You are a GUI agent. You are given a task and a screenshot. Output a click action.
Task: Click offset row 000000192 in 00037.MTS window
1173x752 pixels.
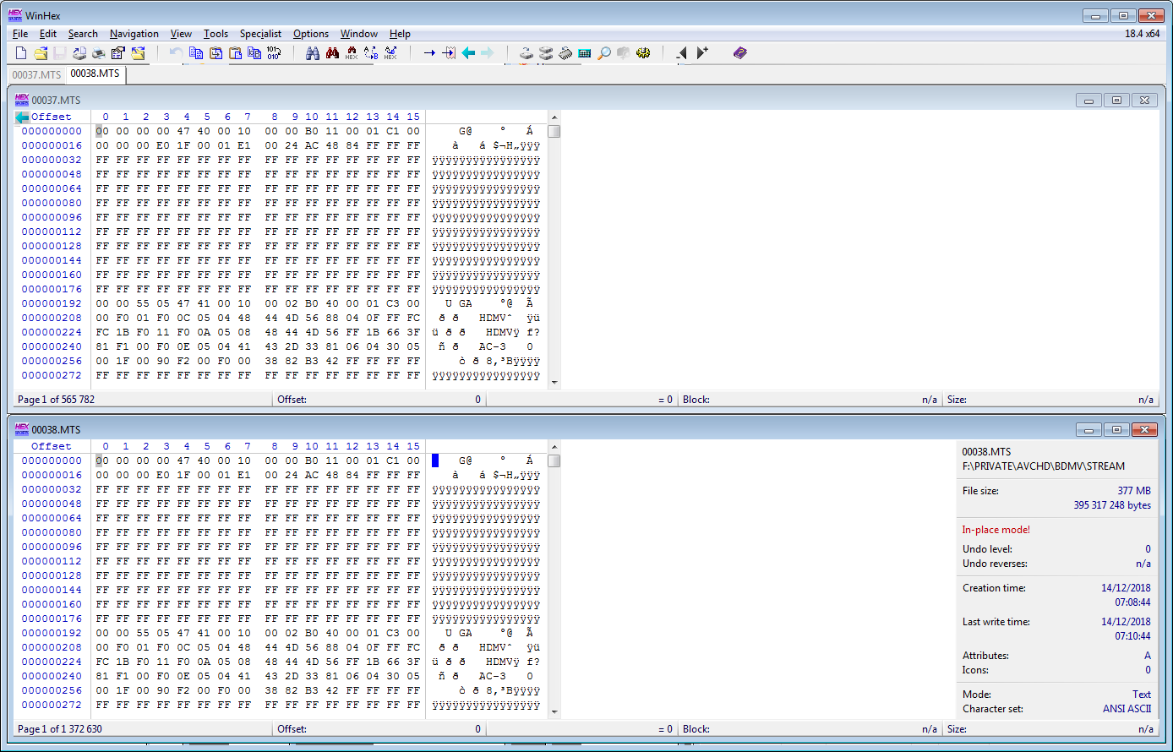click(x=52, y=303)
